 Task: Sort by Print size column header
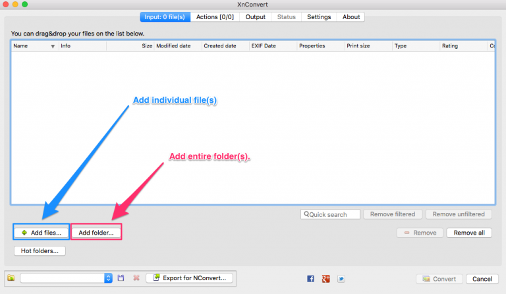coord(368,46)
